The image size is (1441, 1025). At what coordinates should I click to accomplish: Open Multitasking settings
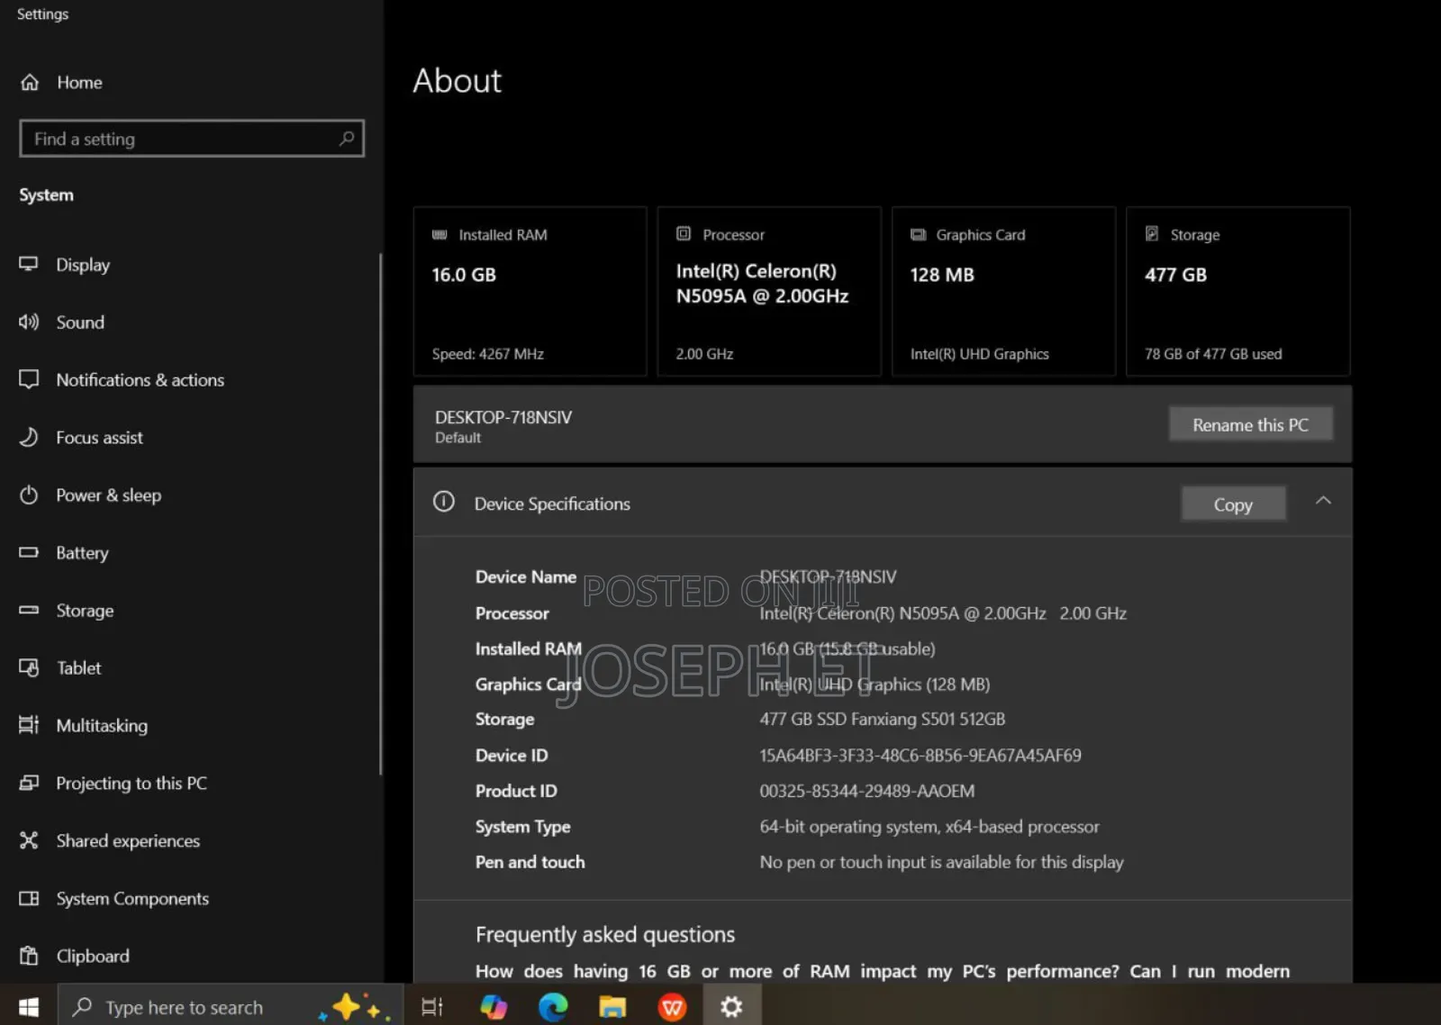tap(102, 725)
